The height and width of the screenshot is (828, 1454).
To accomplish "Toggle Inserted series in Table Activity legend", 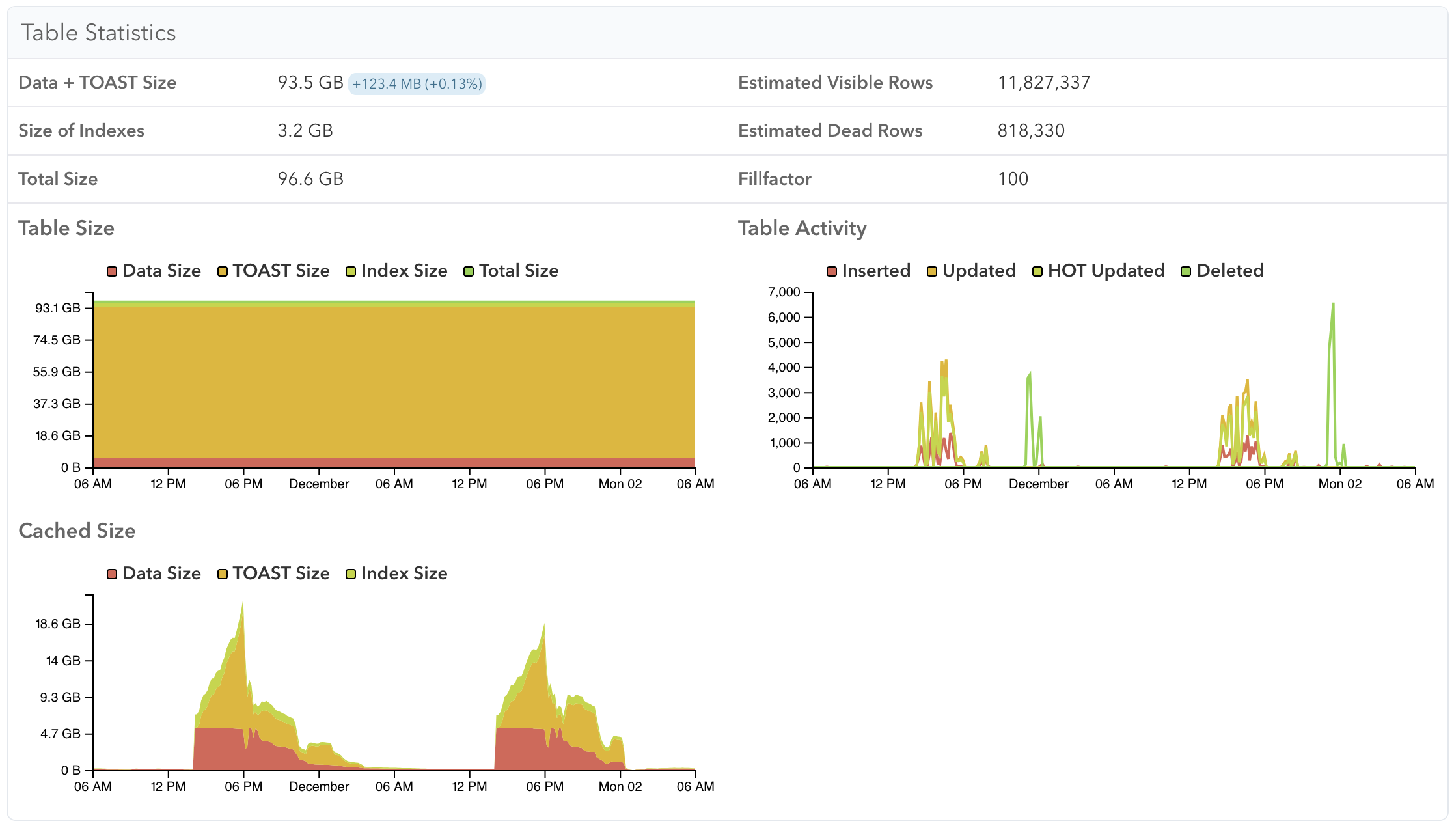I will point(868,271).
